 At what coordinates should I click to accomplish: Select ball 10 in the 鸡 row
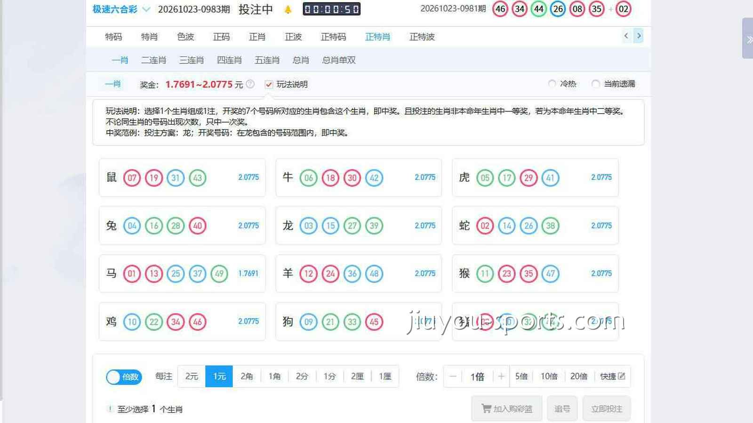tap(132, 322)
